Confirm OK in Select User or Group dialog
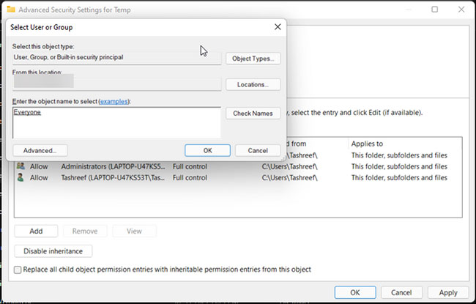Viewport: 476px width, 304px height. [x=208, y=150]
